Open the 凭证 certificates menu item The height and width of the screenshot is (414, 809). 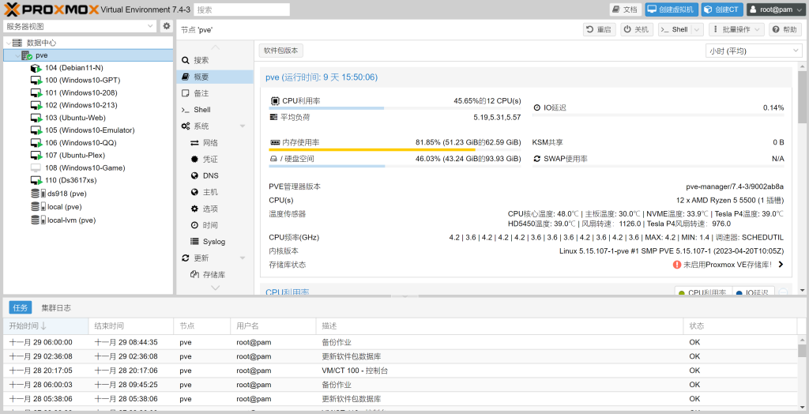[215, 160]
